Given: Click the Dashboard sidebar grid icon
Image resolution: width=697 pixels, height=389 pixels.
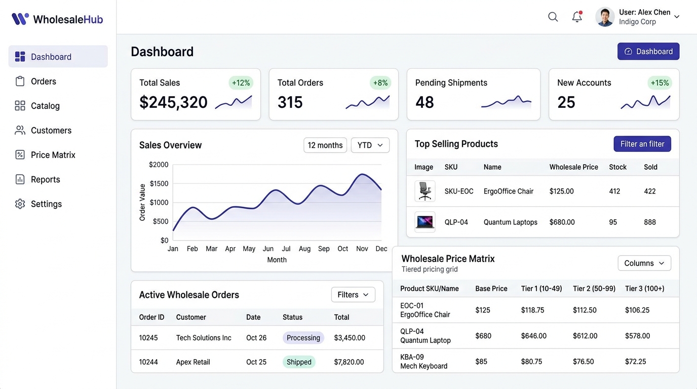Looking at the screenshot, I should [20, 57].
